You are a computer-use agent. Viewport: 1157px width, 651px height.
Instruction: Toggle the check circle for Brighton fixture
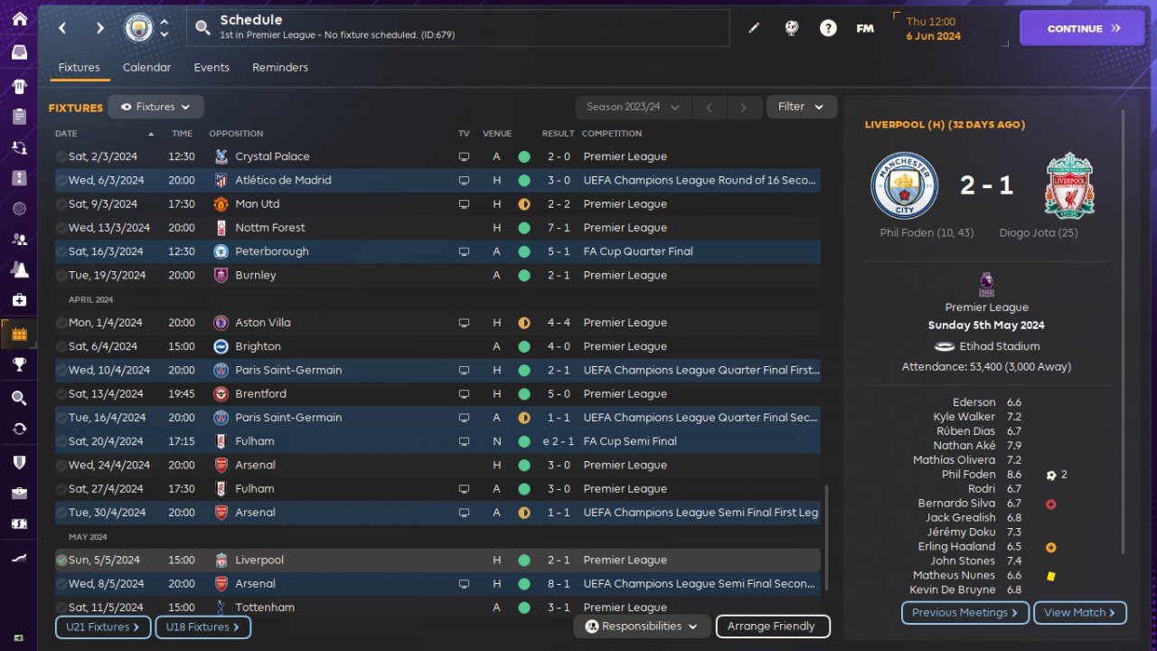pyautogui.click(x=61, y=346)
